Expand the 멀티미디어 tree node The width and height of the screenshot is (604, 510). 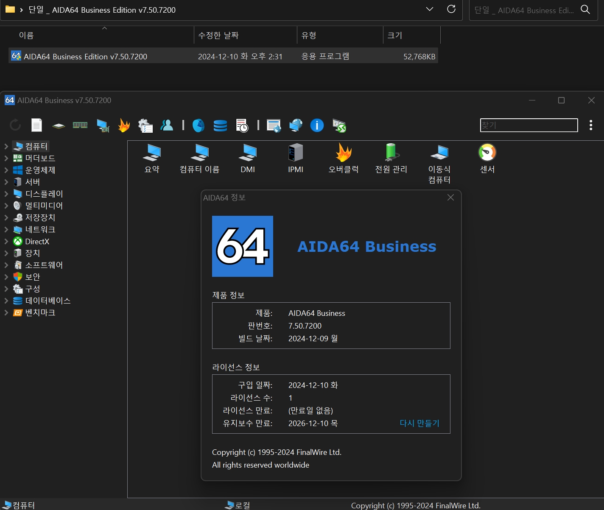6,206
